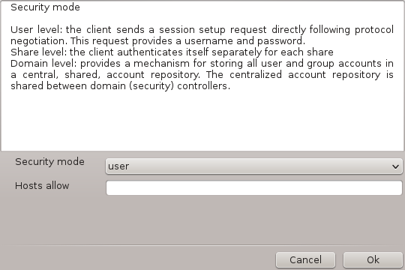Focus the Hosts allow text field

pos(254,187)
